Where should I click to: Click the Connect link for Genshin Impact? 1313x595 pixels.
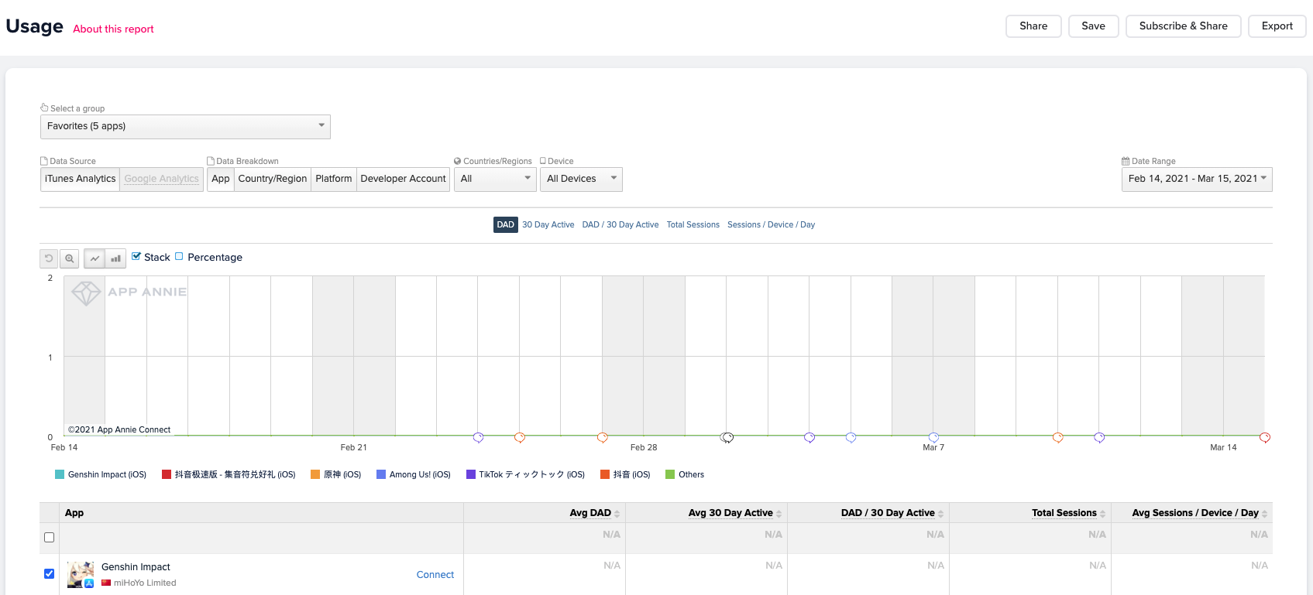pos(435,575)
